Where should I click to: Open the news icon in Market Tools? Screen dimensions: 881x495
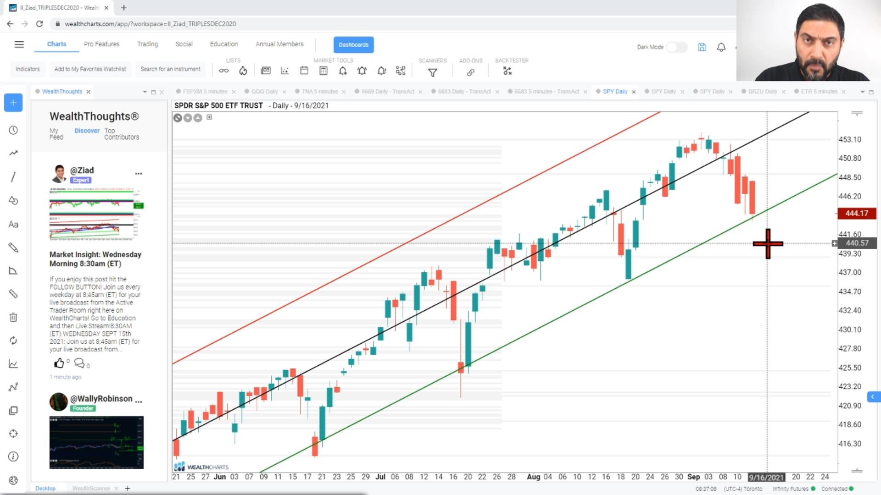coord(266,71)
